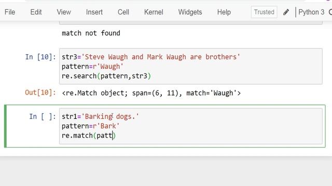Open the Cell menu
The image size is (332, 186).
[x=123, y=12]
